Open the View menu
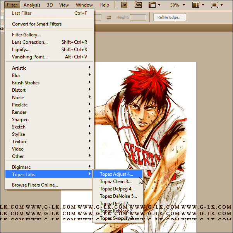The height and width of the screenshot is (233, 233). (64, 5)
